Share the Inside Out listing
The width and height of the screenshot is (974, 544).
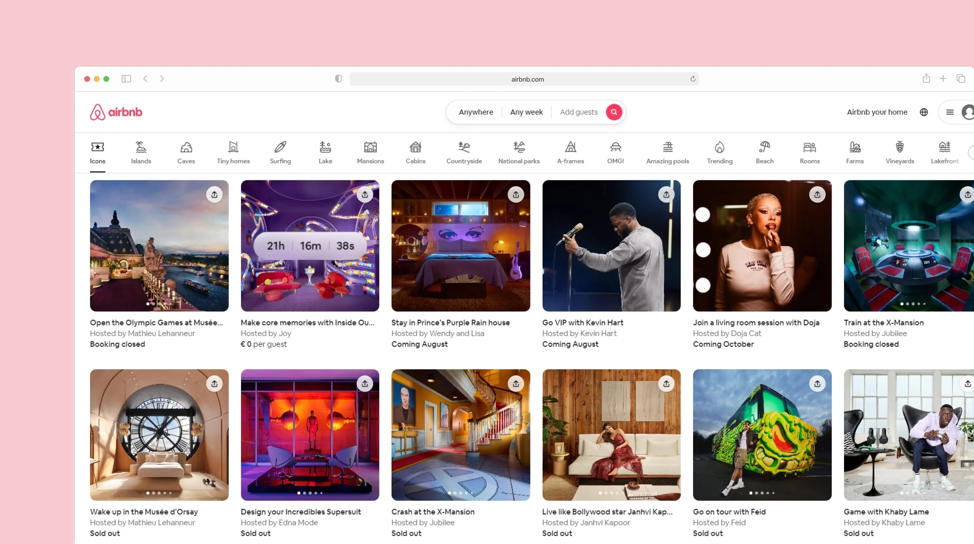tap(365, 195)
